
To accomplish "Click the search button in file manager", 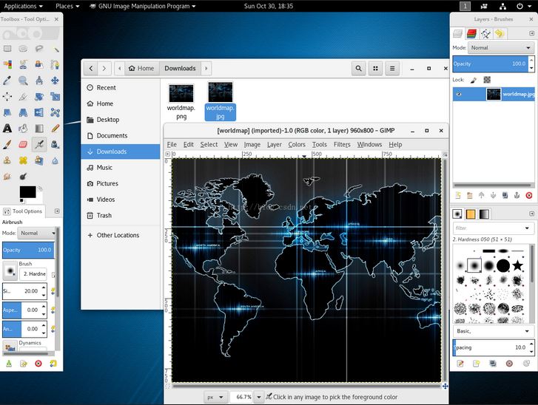I will 359,69.
